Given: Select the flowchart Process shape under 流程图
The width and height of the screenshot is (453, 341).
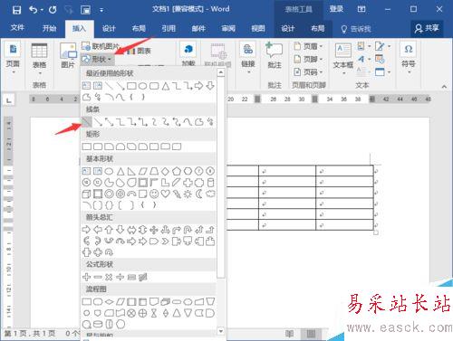Looking at the screenshot, I should (x=87, y=301).
